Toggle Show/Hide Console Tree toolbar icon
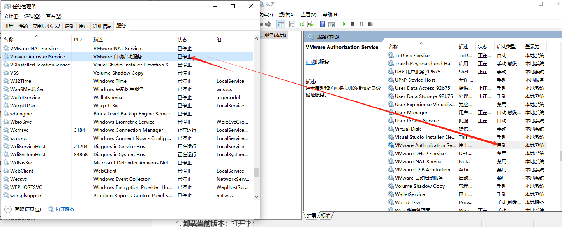Viewport: 562px width, 227px height. coord(280,24)
